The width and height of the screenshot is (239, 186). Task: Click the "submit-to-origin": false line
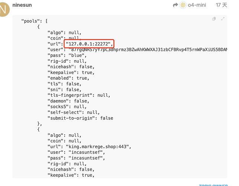coord(80,118)
